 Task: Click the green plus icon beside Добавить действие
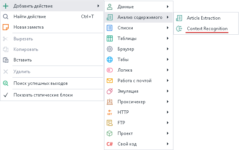pyautogui.click(x=6, y=6)
